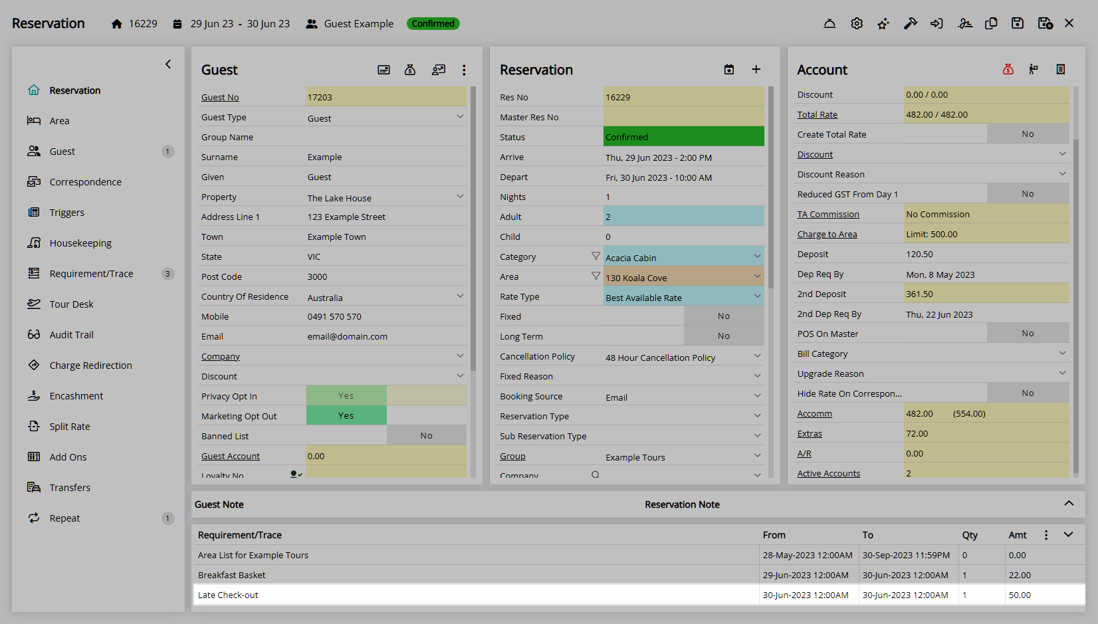Click the TA Commission link
The image size is (1098, 624).
point(828,214)
